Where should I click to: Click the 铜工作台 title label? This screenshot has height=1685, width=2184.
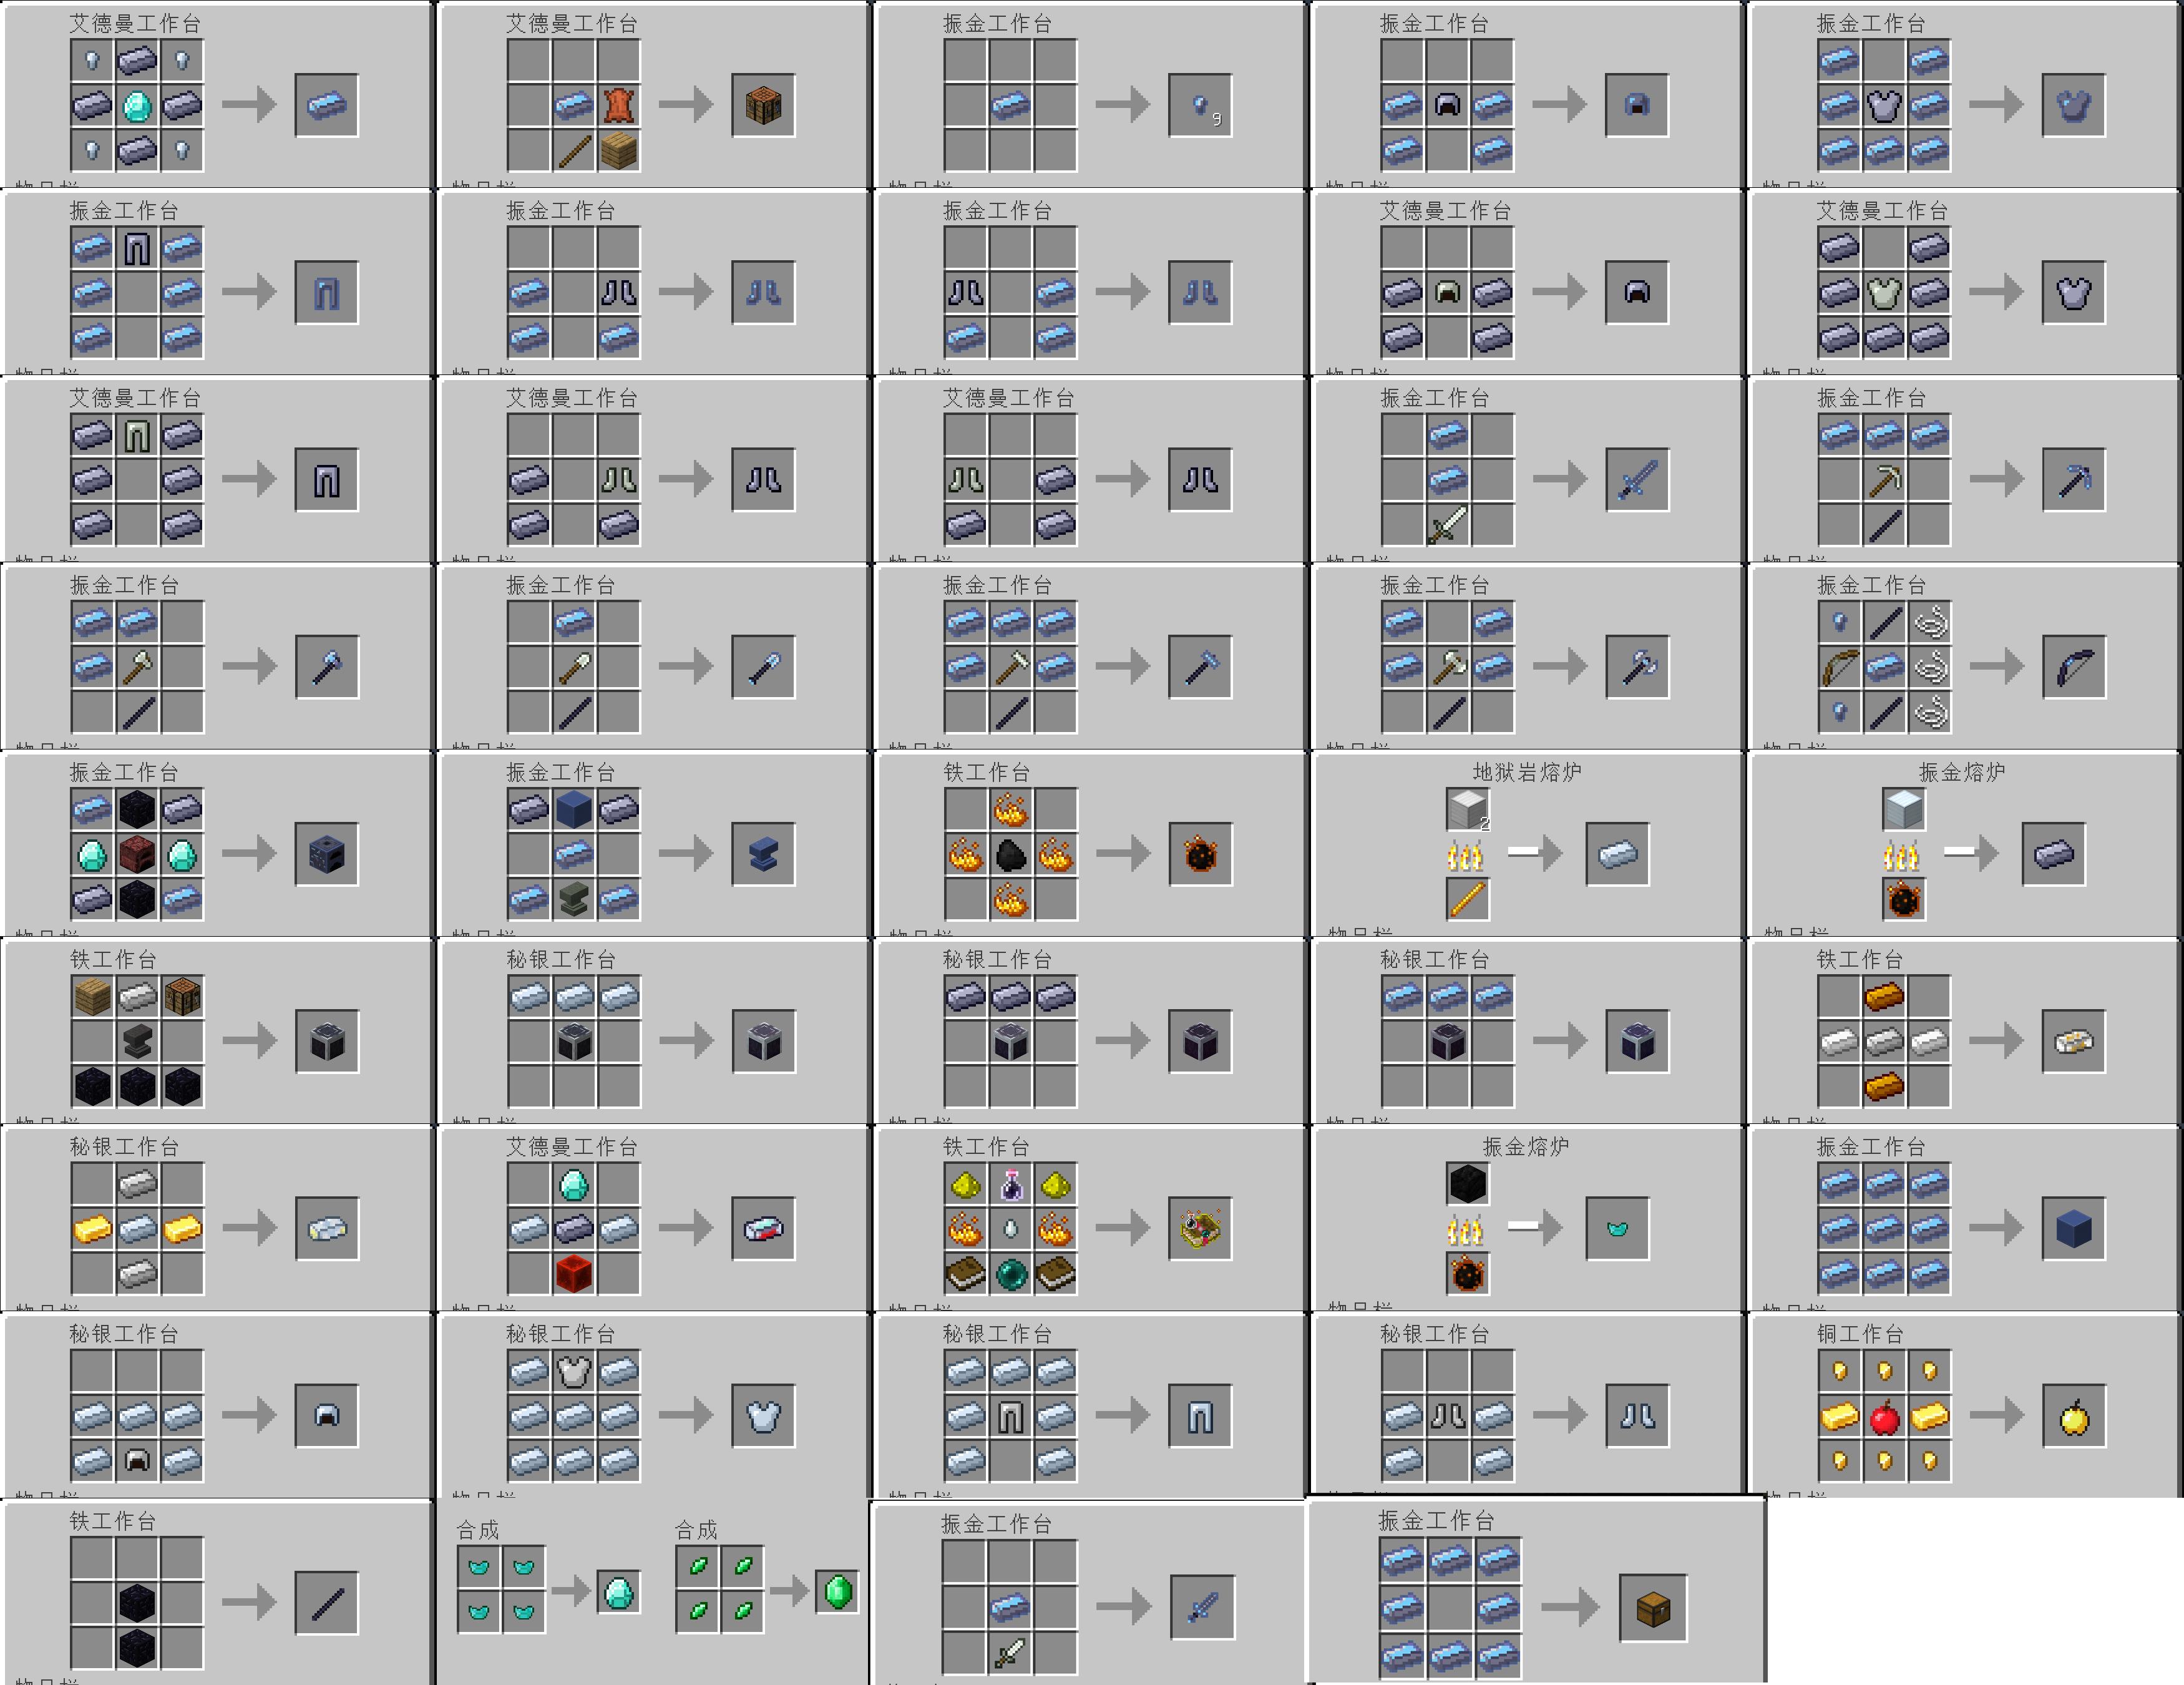tap(1859, 1333)
